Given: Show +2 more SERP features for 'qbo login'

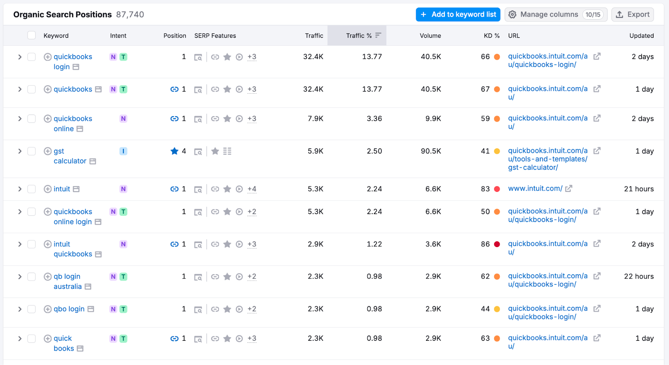Looking at the screenshot, I should 252,309.
